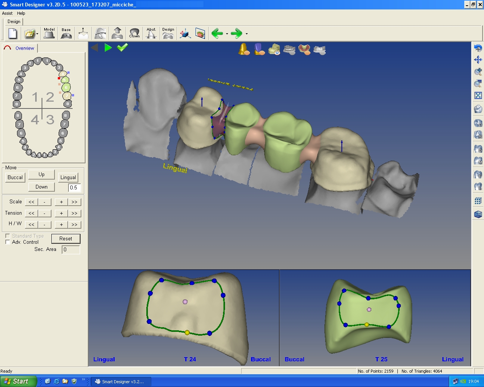This screenshot has width=484, height=387.
Task: Open the Abut. toolbar tool
Action: pos(151,33)
